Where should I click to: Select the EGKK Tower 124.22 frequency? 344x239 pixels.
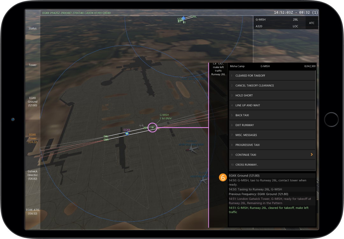(32, 138)
